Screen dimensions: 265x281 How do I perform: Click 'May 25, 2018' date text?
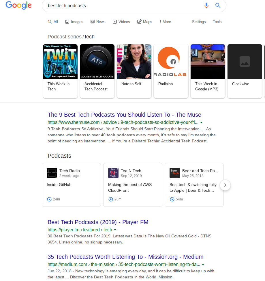(193, 176)
